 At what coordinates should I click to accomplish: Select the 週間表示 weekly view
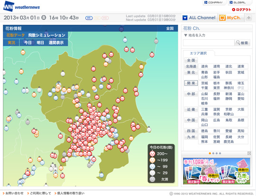tap(56, 43)
